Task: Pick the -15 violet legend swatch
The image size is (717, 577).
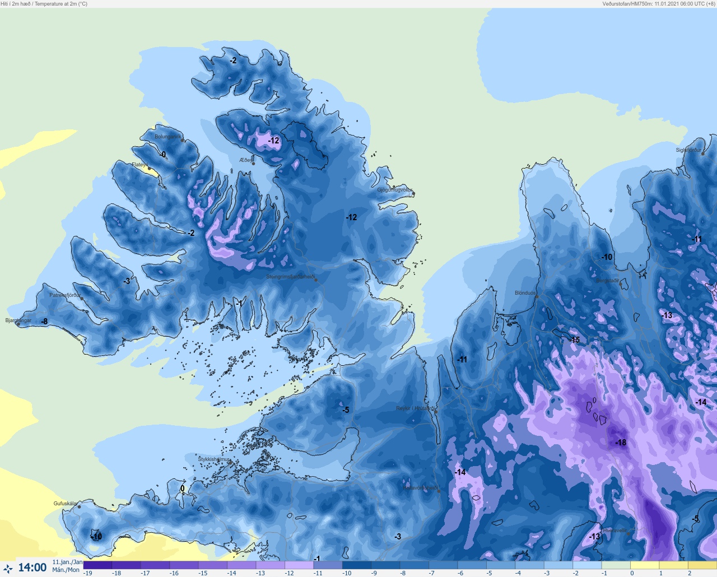Action: point(213,565)
